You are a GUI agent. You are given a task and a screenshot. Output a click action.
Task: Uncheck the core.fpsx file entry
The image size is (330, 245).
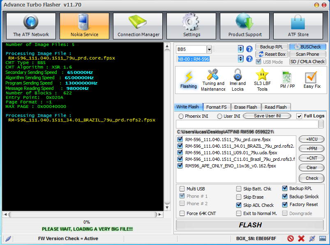pos(180,139)
